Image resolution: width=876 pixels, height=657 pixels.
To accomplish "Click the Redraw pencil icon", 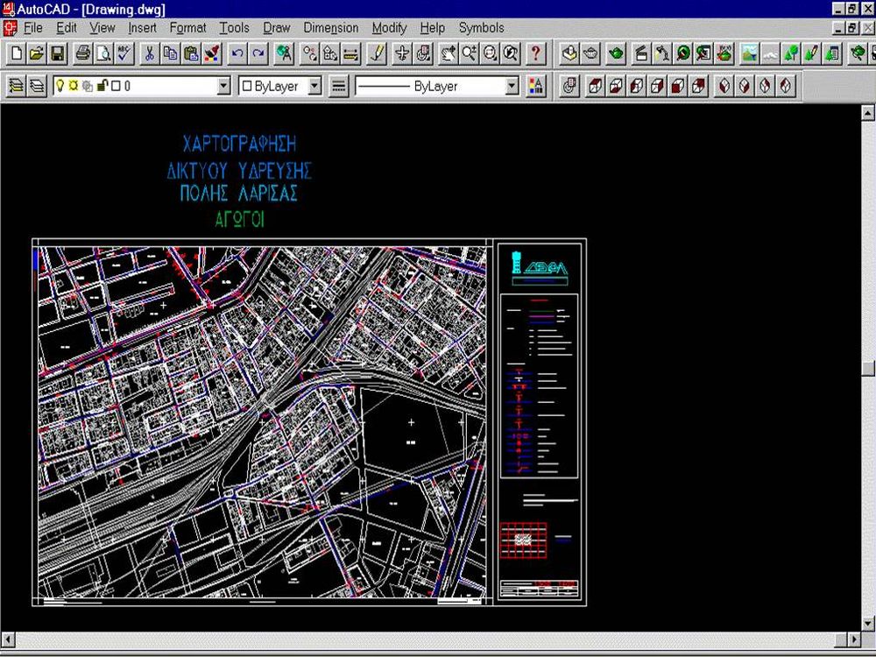I will (377, 53).
